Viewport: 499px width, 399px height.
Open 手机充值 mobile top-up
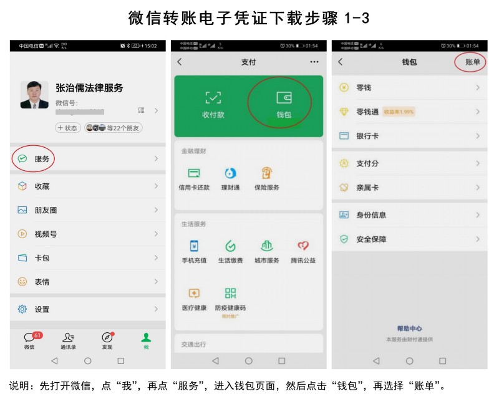(194, 252)
